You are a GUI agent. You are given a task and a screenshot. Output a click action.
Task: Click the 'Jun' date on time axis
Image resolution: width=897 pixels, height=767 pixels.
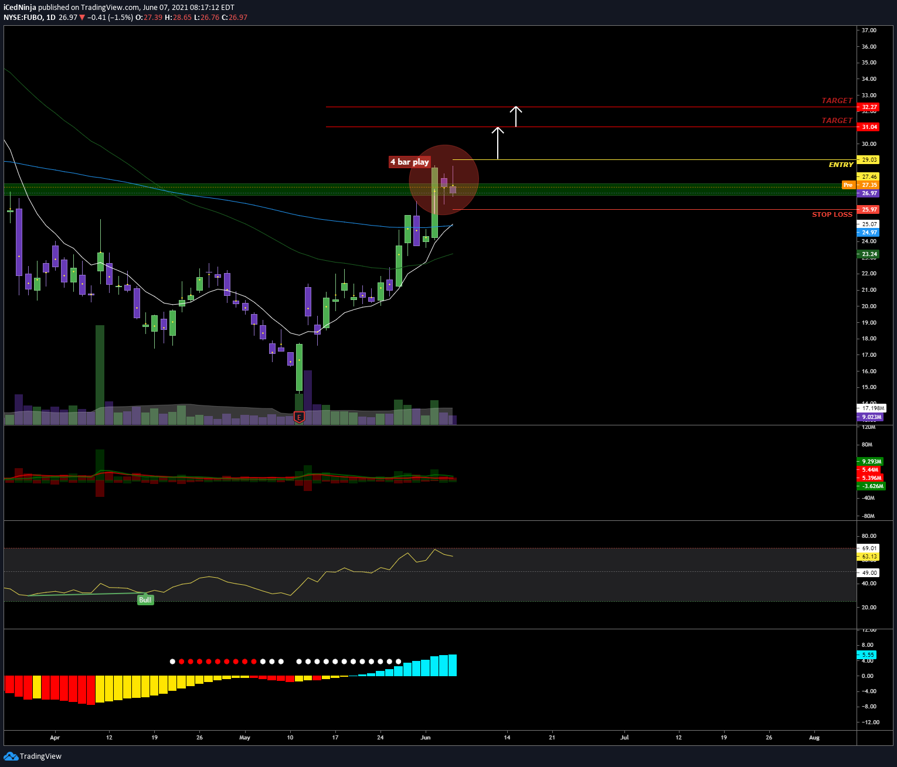pos(426,738)
